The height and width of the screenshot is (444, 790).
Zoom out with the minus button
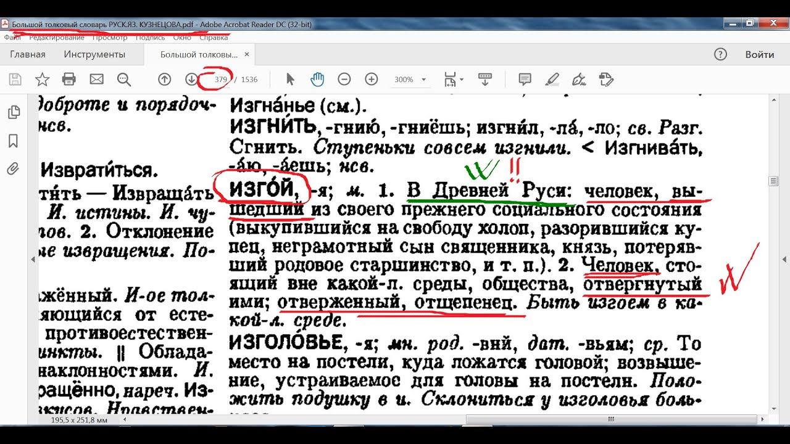pyautogui.click(x=344, y=79)
